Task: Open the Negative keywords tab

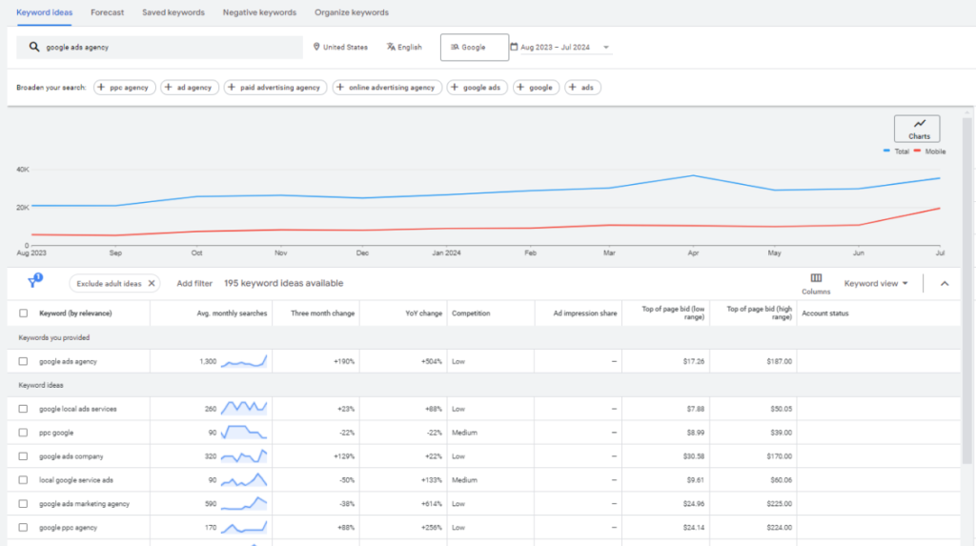Action: pyautogui.click(x=259, y=12)
